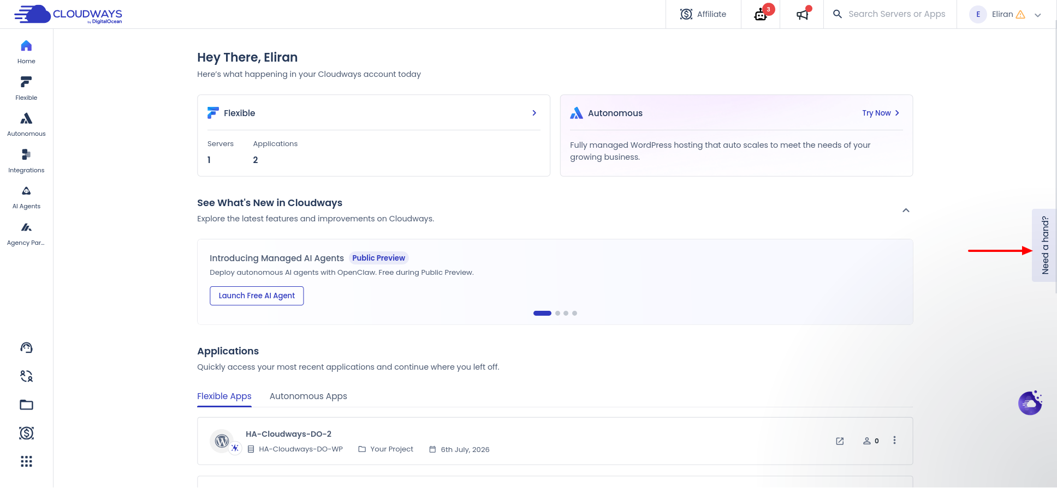Open the Need a hand? side tab
Viewport: 1057px width, 488px height.
[x=1044, y=245]
